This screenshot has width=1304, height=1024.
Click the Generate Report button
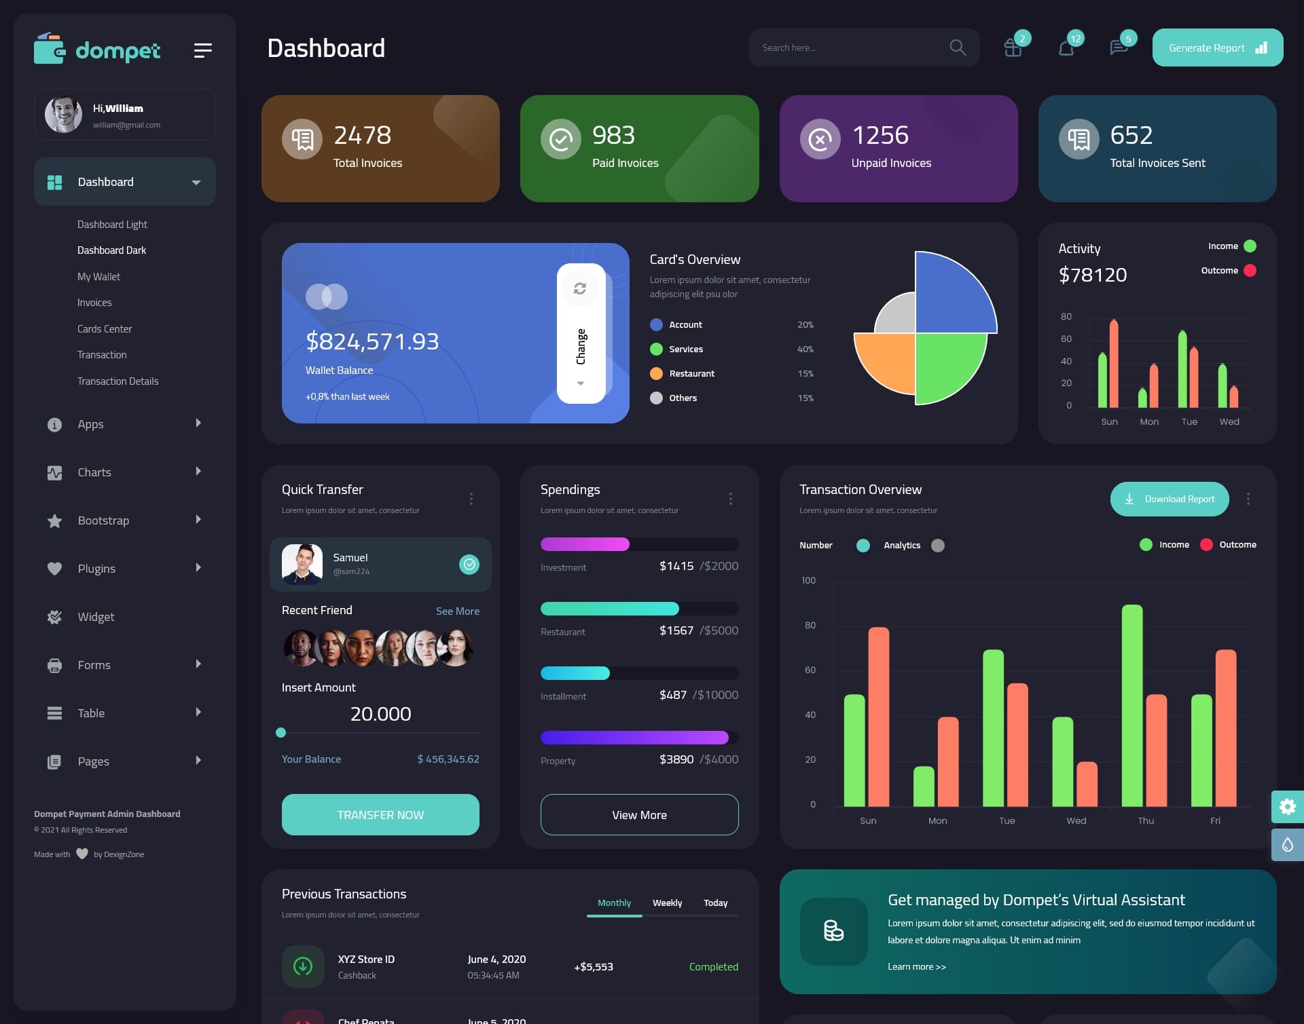click(1217, 48)
